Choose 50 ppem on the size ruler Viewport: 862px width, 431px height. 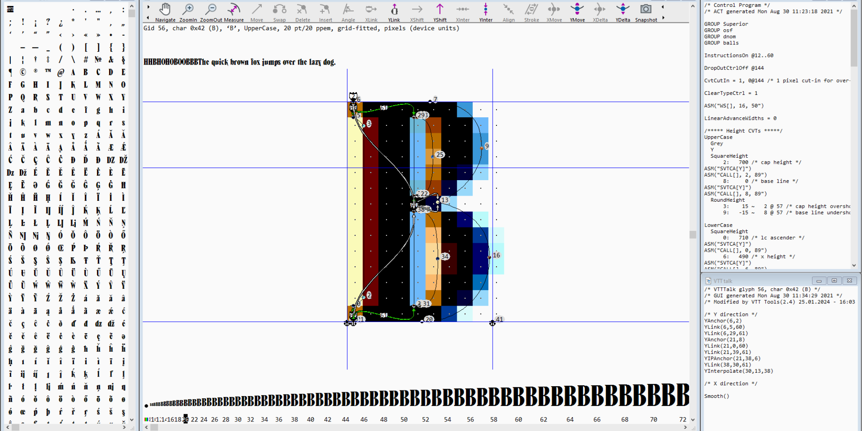[x=404, y=419]
